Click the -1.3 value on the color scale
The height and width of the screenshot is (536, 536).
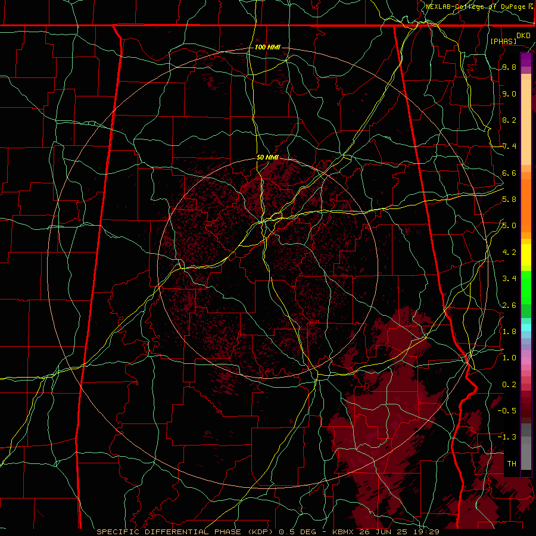click(507, 437)
